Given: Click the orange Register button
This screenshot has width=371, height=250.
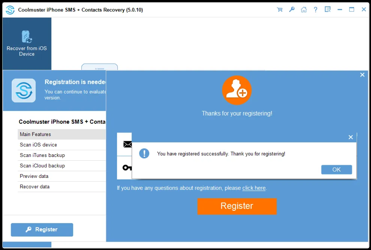Looking at the screenshot, I should pos(237,206).
